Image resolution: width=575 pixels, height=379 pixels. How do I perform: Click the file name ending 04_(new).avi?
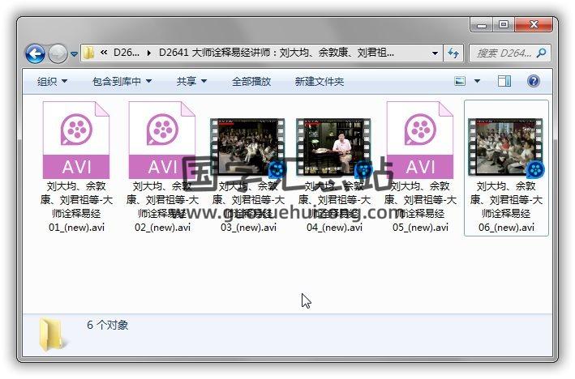334,207
